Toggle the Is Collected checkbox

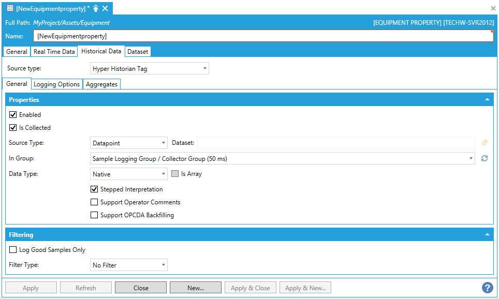(x=13, y=128)
